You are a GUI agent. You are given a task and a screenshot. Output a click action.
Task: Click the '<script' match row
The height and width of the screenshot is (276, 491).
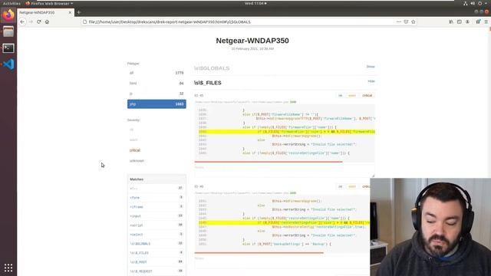pyautogui.click(x=157, y=225)
